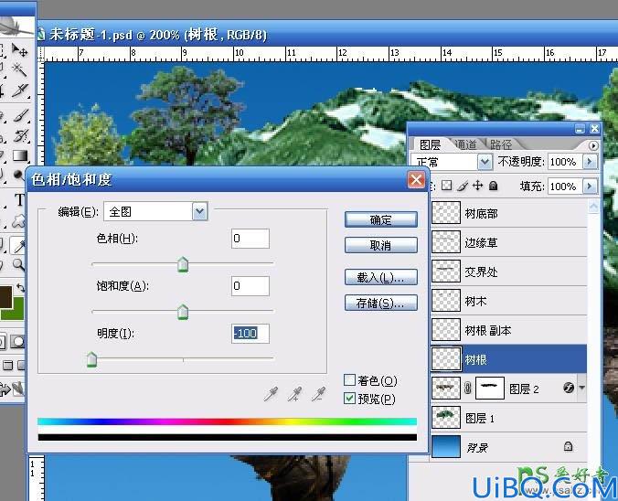Uncheck the 预览(P) preview checkbox
618x501 pixels.
(x=349, y=398)
